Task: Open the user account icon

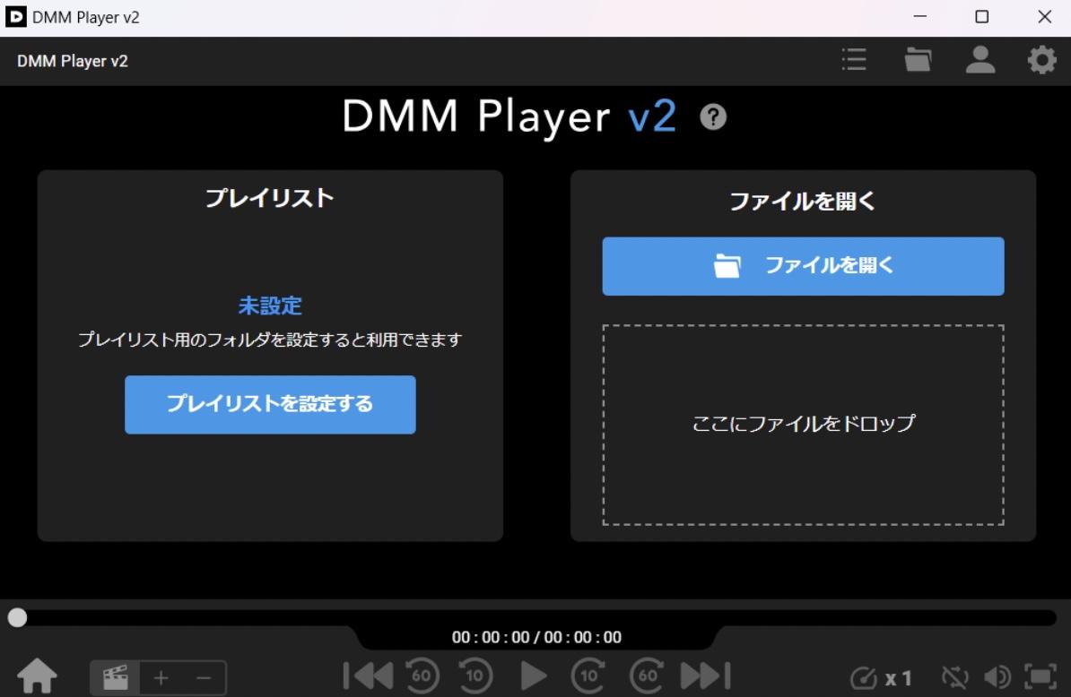Action: (980, 60)
